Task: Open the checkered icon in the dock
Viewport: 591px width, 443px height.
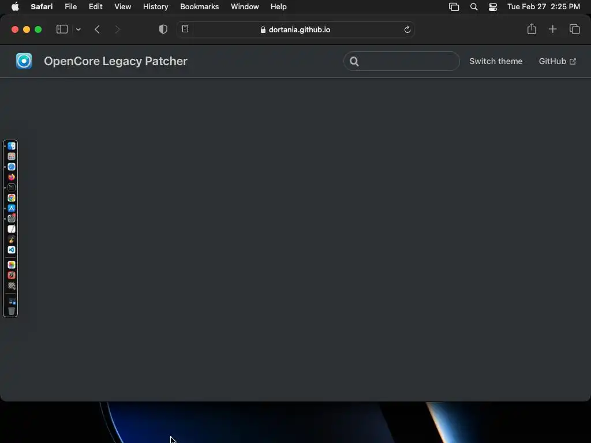Action: click(x=12, y=286)
